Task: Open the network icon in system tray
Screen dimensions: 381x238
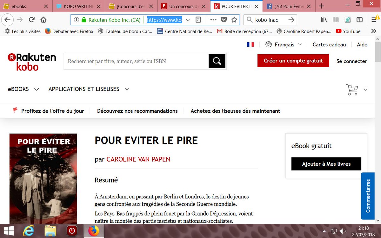Action: tap(334, 231)
